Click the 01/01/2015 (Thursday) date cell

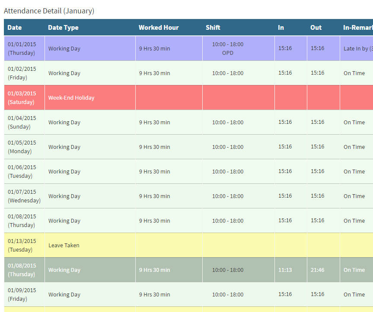(22, 48)
